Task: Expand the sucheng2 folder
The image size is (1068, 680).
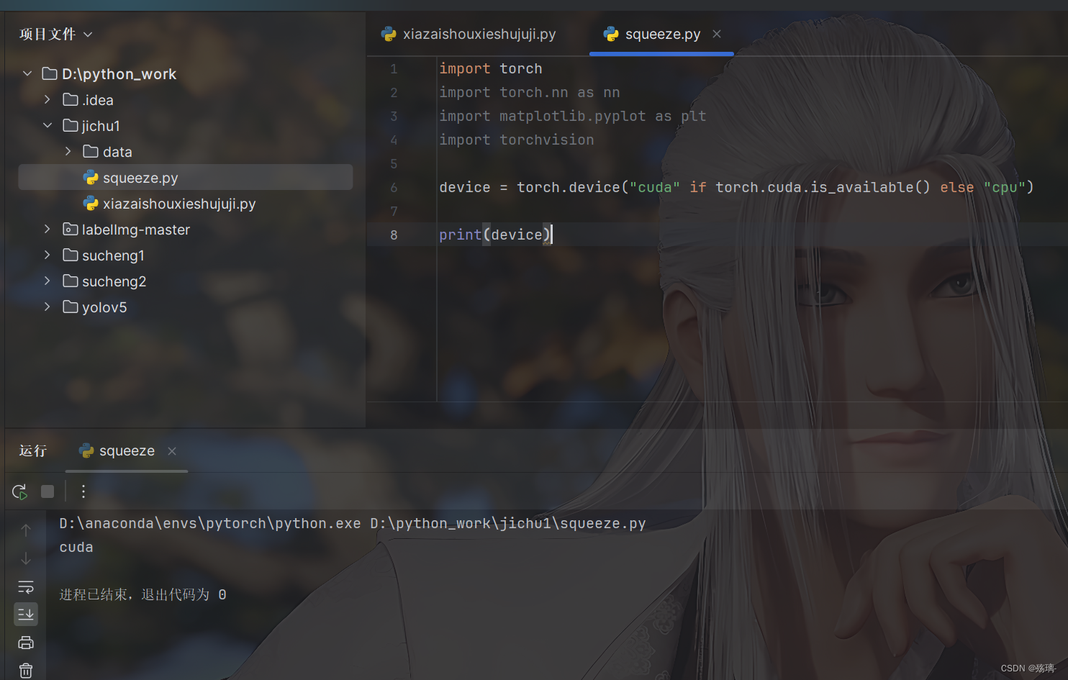Action: click(47, 281)
